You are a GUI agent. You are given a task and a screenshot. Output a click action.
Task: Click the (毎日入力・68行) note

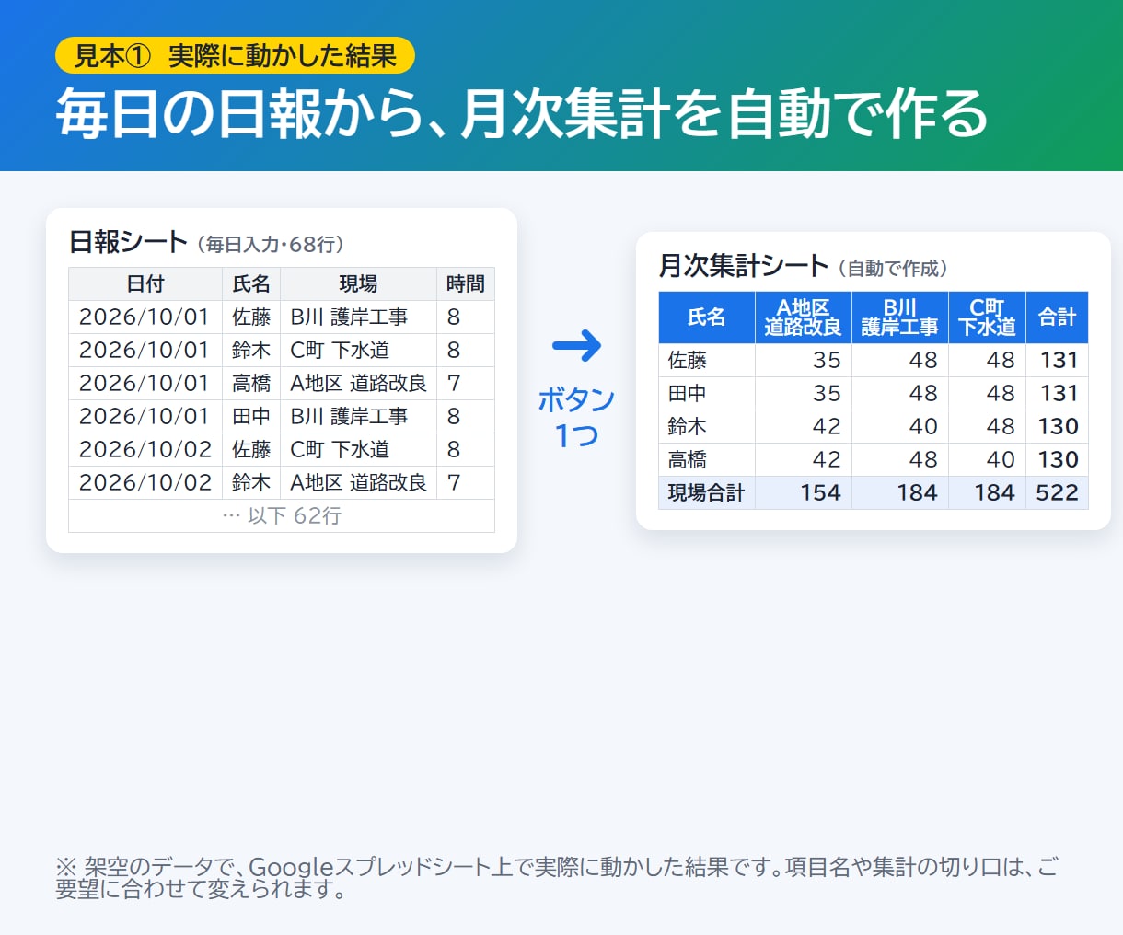(x=271, y=245)
